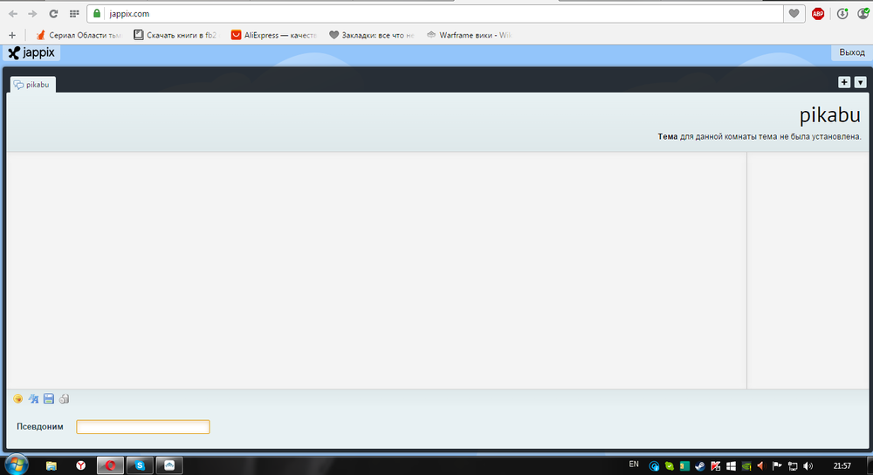Click the Выход logout button
Screen dimensions: 873x475
point(851,52)
